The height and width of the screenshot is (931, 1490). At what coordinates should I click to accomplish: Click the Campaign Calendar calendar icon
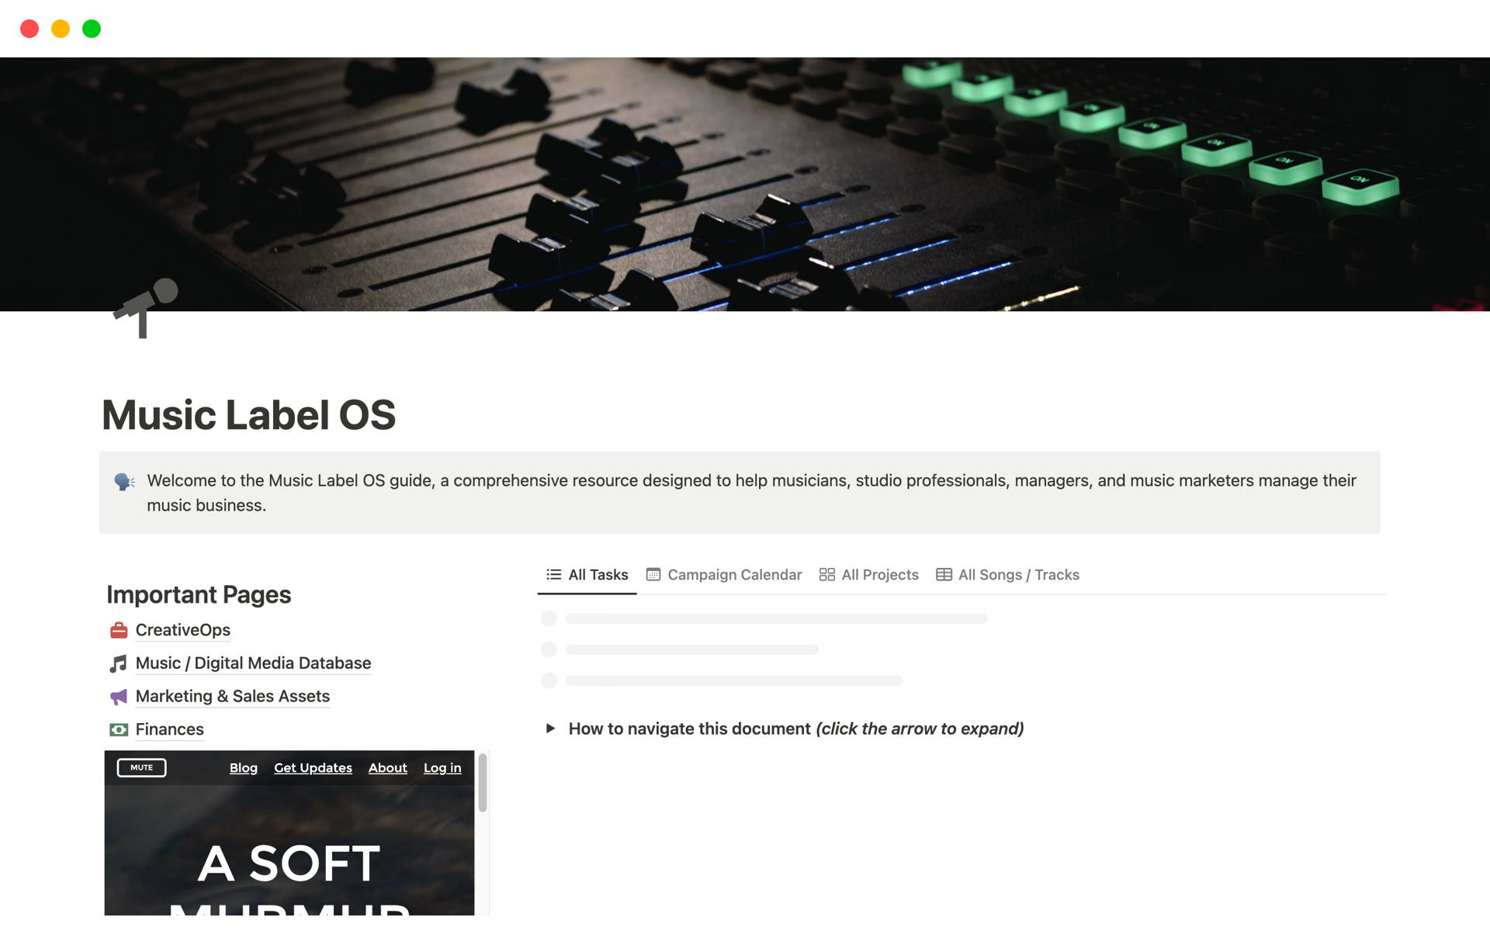pos(652,574)
